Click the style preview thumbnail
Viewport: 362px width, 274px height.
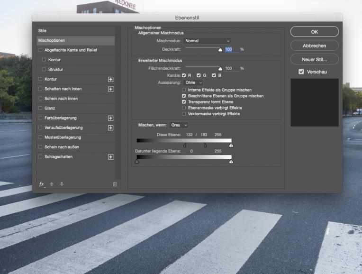[315, 102]
